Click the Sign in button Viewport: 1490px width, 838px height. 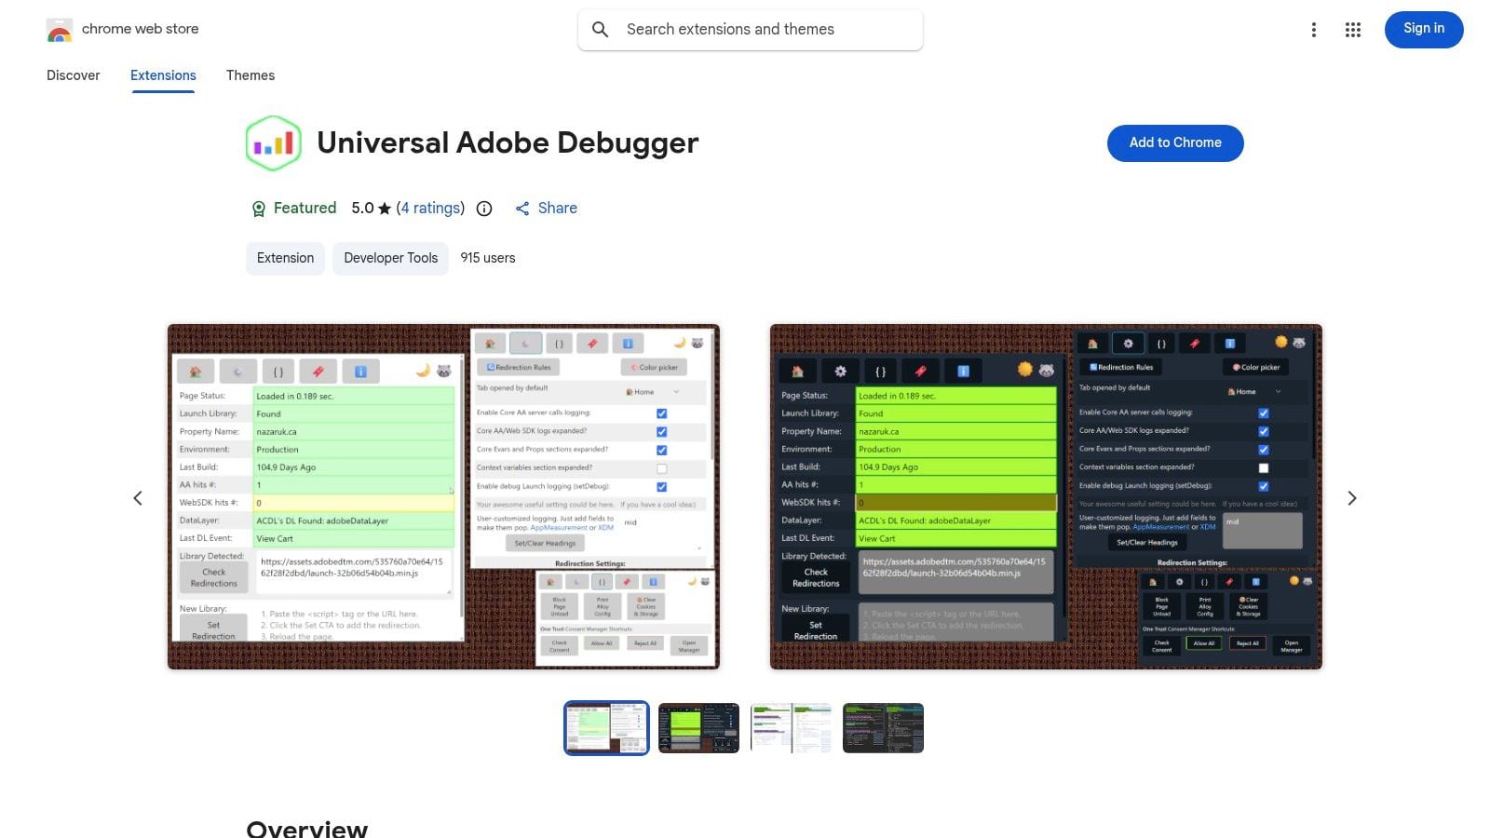[x=1424, y=29]
